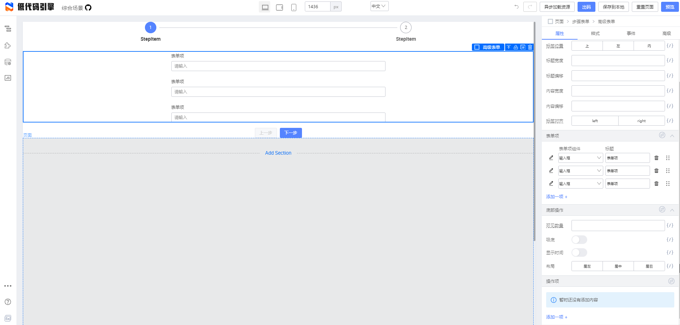
Task: Open the data source panel (database icon)
Action: (x=8, y=61)
